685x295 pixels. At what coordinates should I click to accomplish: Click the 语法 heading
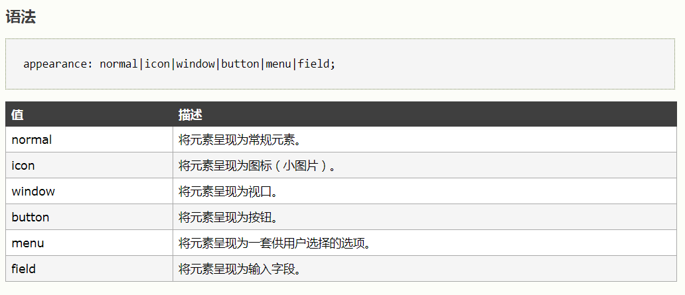(x=21, y=17)
